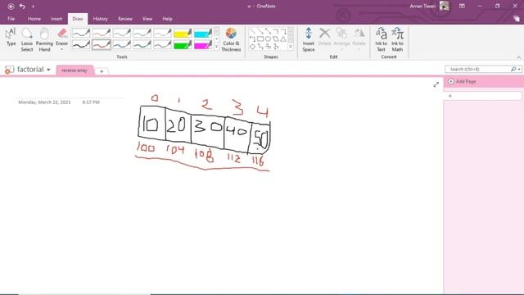Image resolution: width=524 pixels, height=295 pixels.
Task: Pick the triangle shape
Action: point(283,39)
